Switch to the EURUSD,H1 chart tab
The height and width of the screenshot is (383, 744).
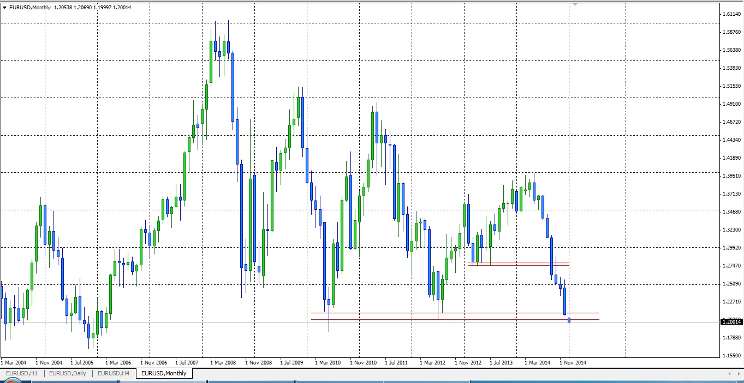(21, 373)
